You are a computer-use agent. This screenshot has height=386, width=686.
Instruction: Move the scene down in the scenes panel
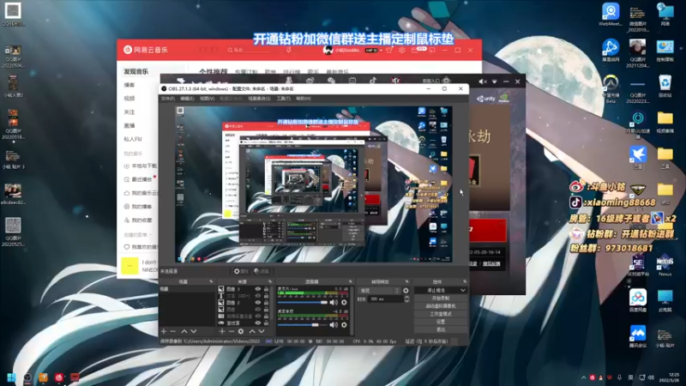tap(194, 331)
